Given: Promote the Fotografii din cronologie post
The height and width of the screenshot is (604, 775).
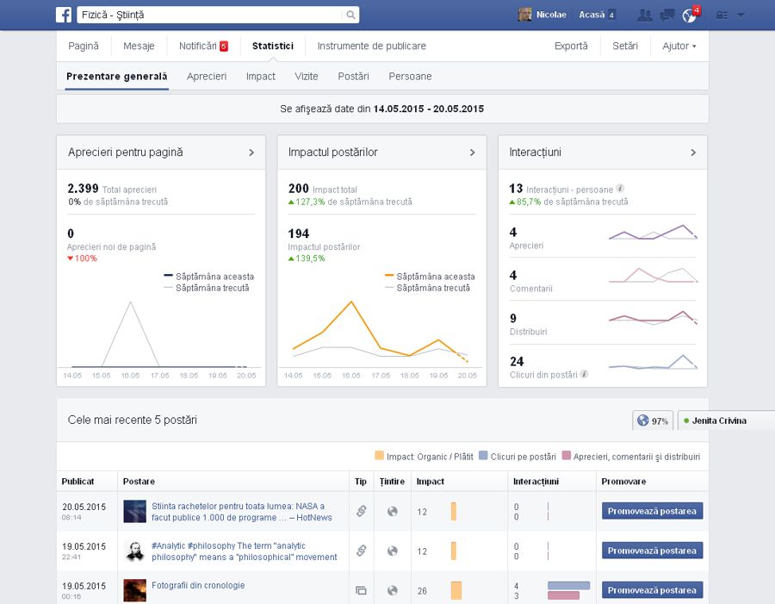Looking at the screenshot, I should click(x=652, y=590).
